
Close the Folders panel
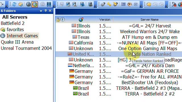point(50,11)
